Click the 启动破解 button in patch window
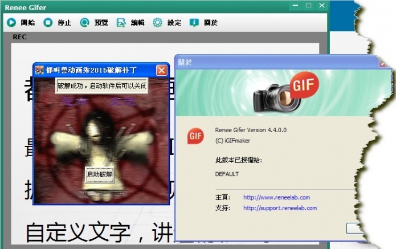Viewport: 396px width, 249px height. pos(100,174)
